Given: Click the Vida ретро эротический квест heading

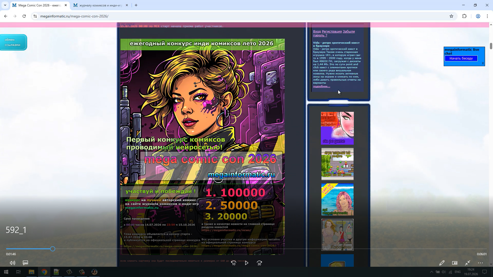Looking at the screenshot, I should 336,44.
